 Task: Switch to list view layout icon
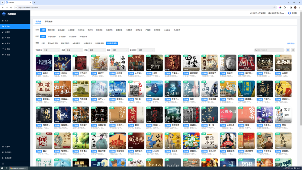tap(293, 50)
